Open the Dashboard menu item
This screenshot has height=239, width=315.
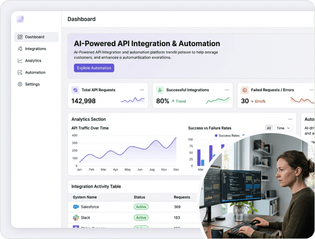(x=36, y=37)
